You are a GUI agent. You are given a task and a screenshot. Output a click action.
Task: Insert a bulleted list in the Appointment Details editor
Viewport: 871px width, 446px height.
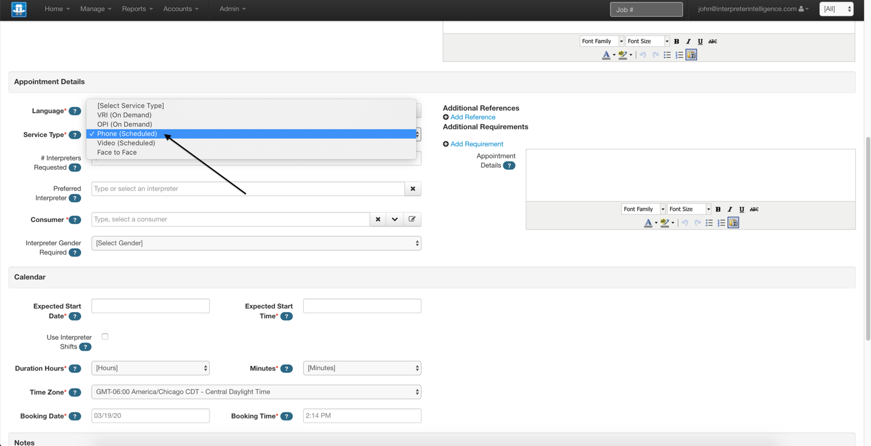(709, 223)
